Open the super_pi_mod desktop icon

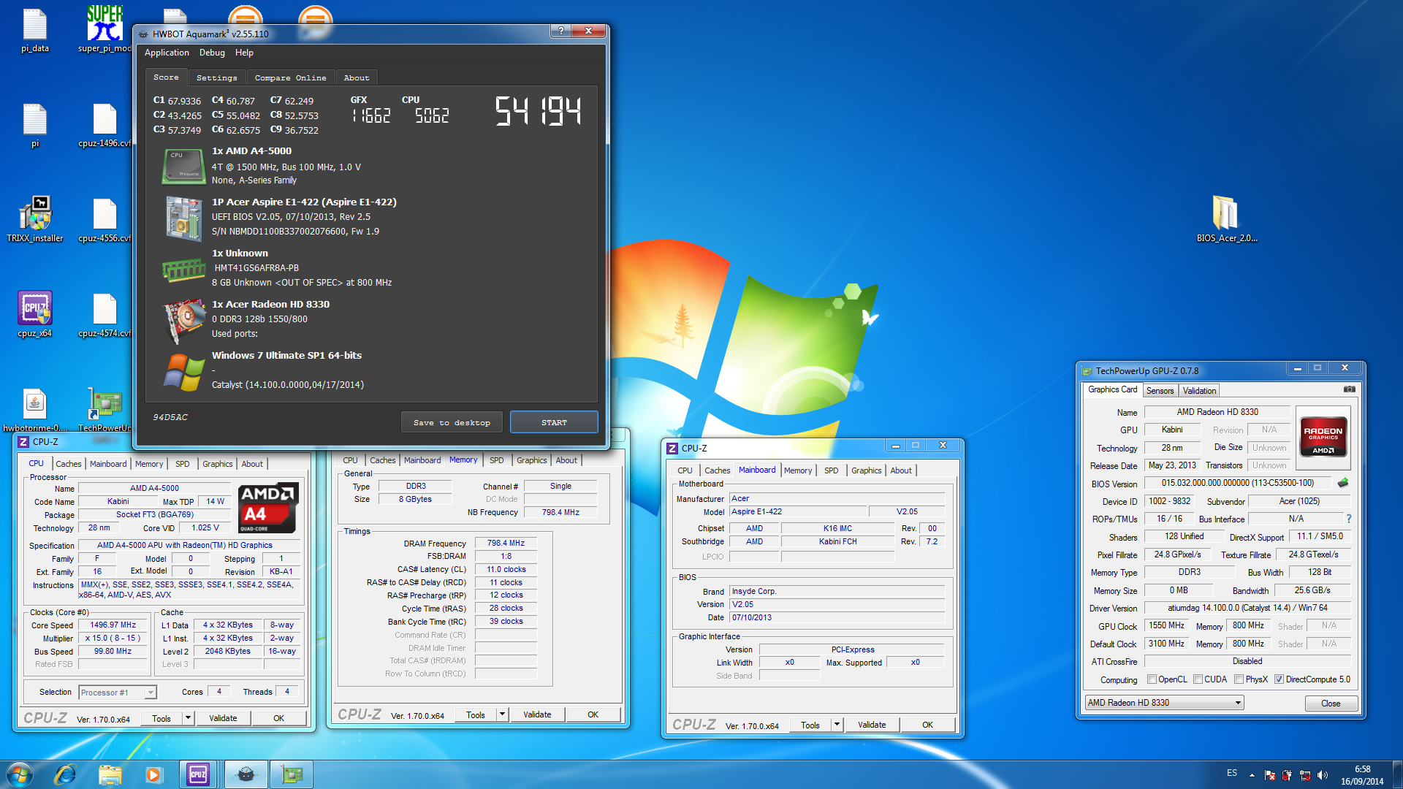pos(105,29)
